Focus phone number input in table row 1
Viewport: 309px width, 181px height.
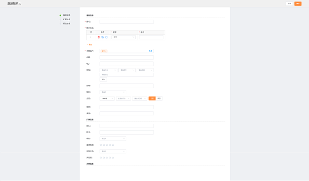tap(151, 37)
